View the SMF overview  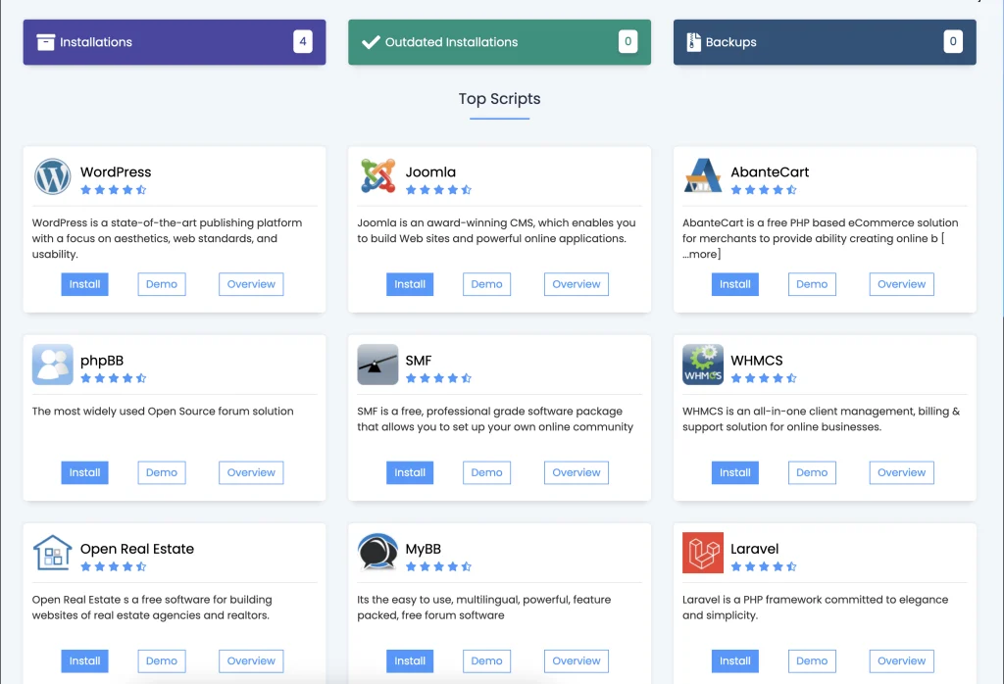(x=577, y=472)
